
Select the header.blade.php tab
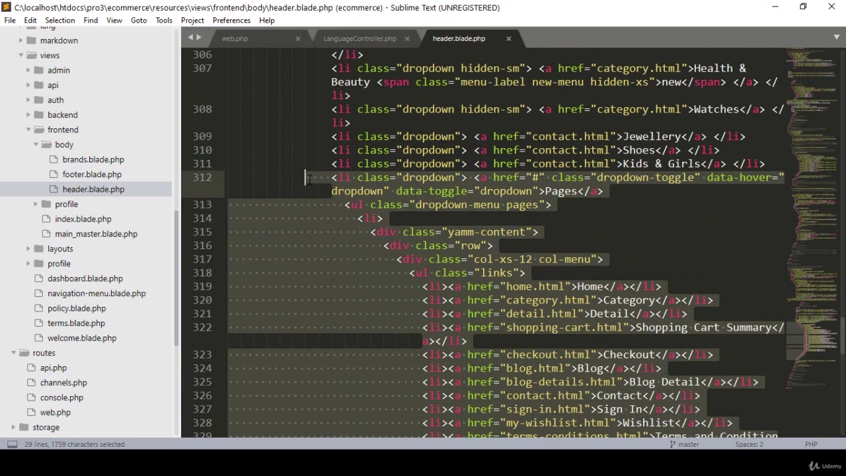pos(459,38)
